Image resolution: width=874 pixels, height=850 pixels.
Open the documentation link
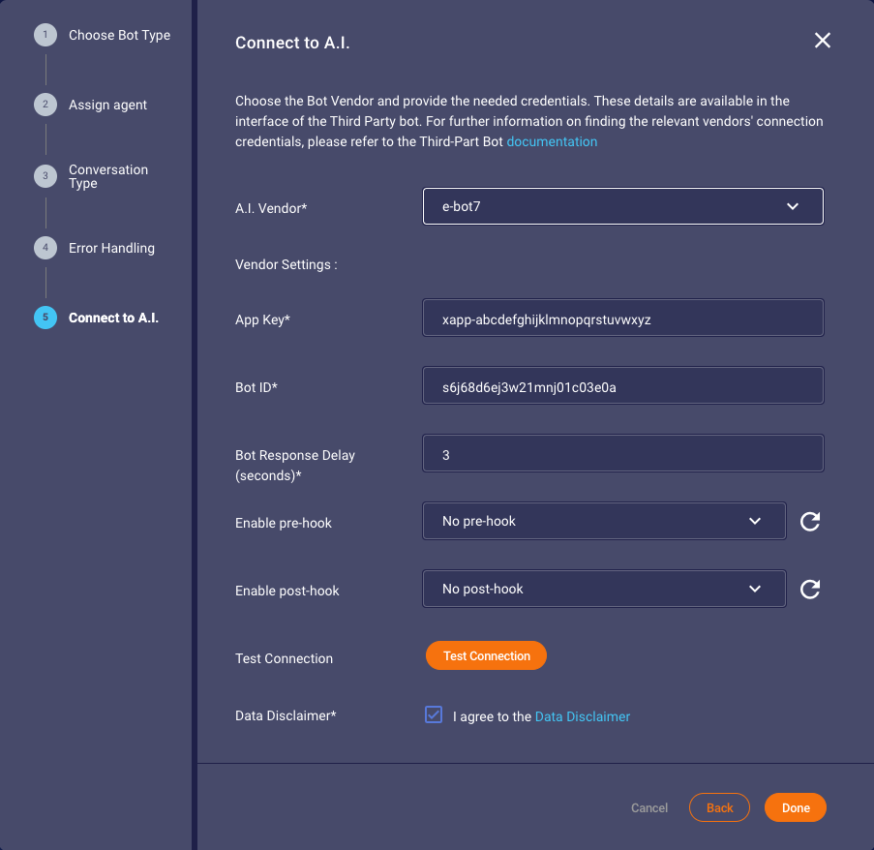click(x=552, y=141)
